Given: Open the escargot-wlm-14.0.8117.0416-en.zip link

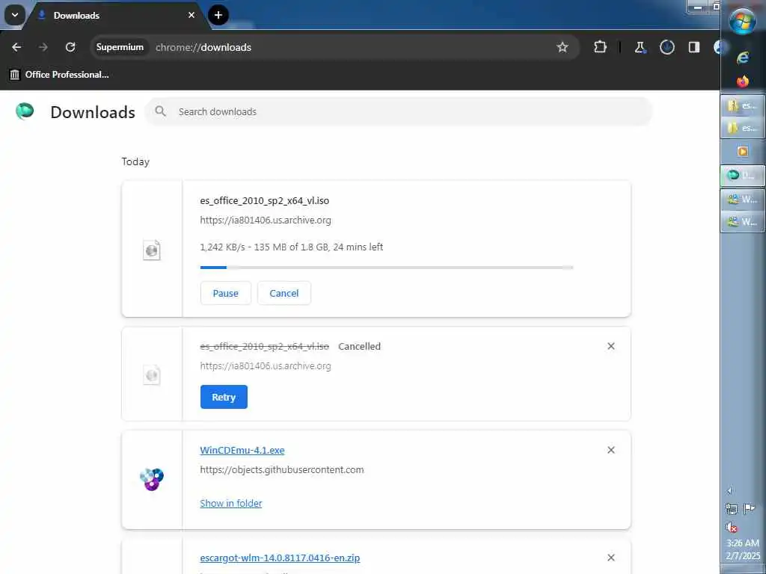Looking at the screenshot, I should pos(280,558).
